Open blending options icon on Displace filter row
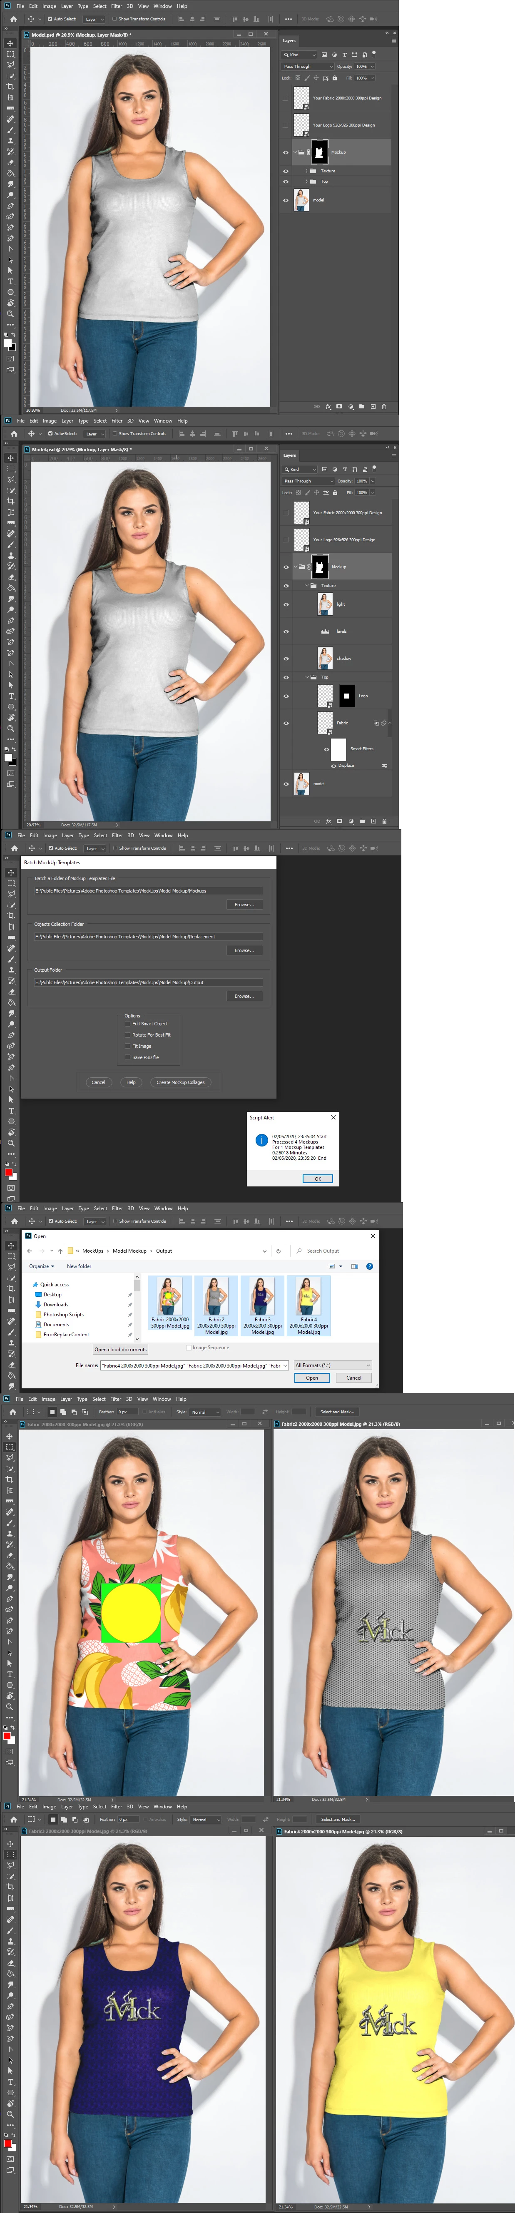 click(384, 766)
